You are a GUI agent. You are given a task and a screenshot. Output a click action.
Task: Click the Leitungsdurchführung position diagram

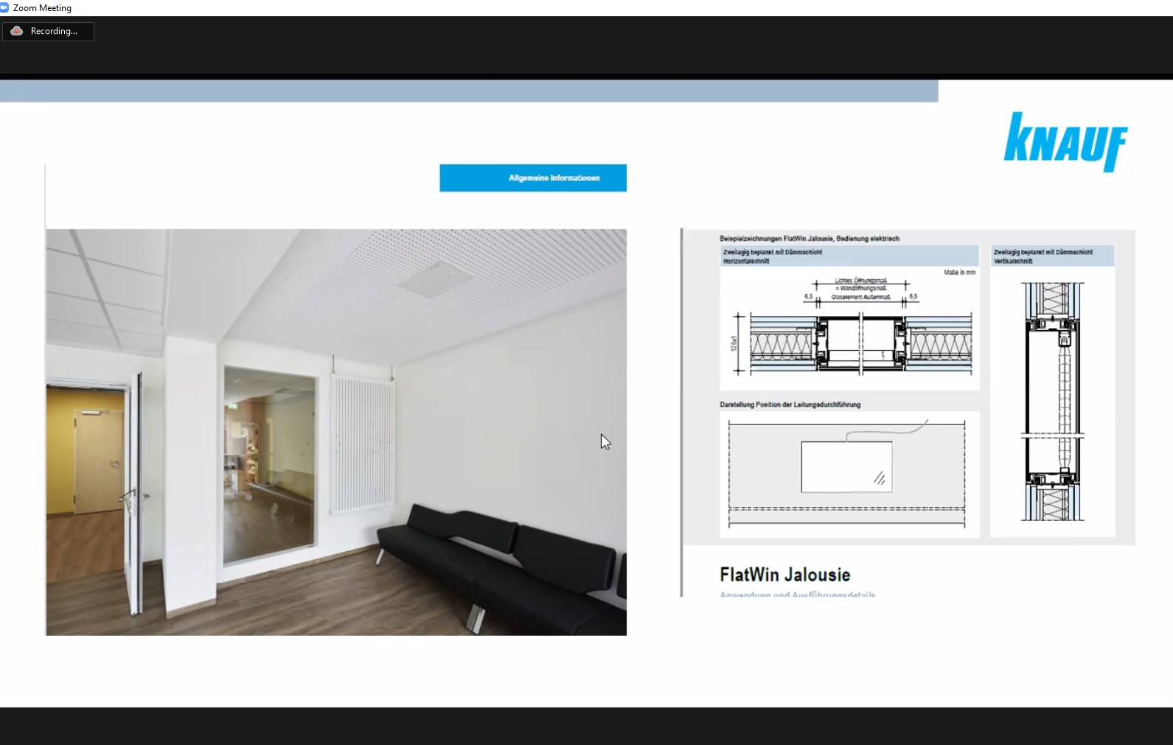[x=848, y=474]
